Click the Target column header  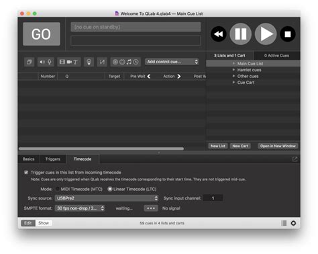pos(114,77)
